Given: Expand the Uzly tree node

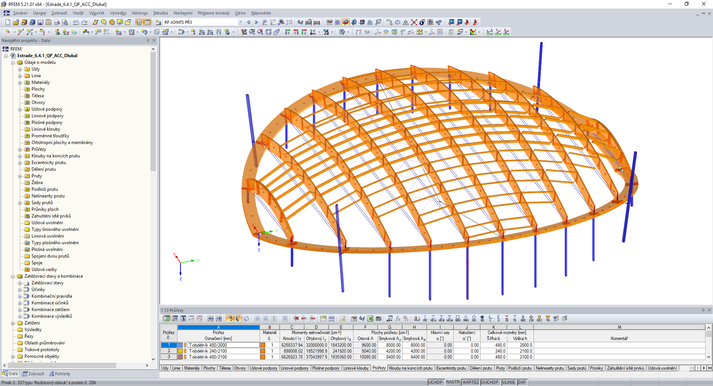Looking at the screenshot, I should click(x=20, y=69).
